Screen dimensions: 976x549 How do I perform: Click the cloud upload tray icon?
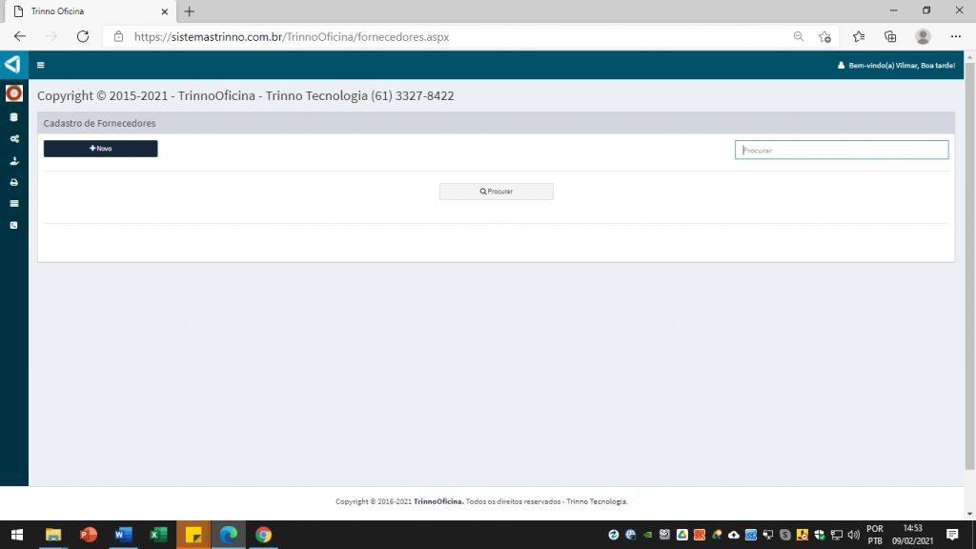[734, 535]
